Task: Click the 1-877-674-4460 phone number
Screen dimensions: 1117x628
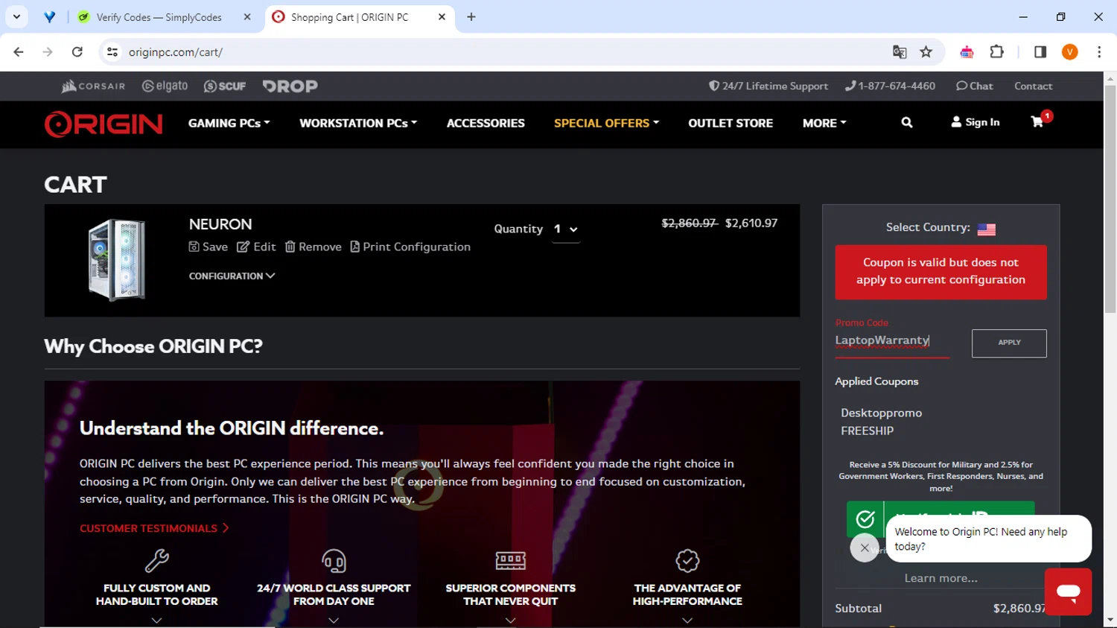Action: click(x=890, y=86)
